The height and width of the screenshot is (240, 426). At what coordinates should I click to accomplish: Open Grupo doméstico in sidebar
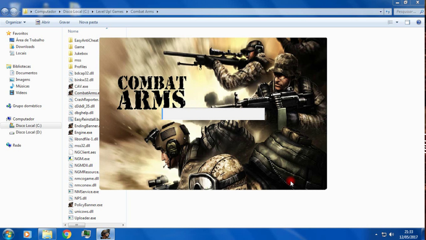pos(27,106)
